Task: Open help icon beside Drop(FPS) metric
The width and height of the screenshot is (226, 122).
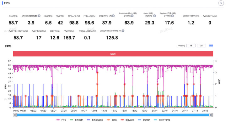Action: 113,16
